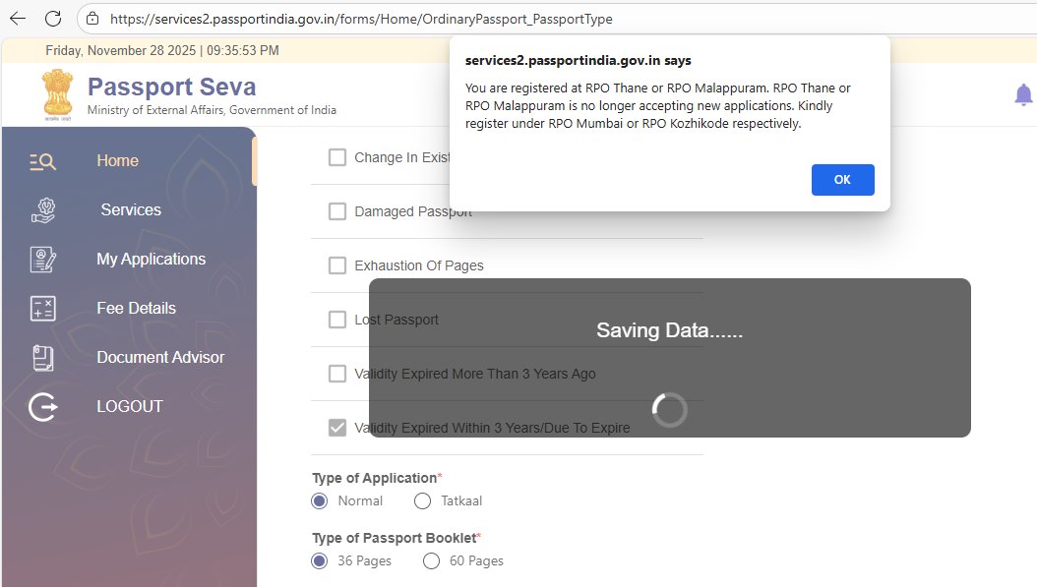
Task: Open notifications via the bell icon
Action: pyautogui.click(x=1023, y=95)
